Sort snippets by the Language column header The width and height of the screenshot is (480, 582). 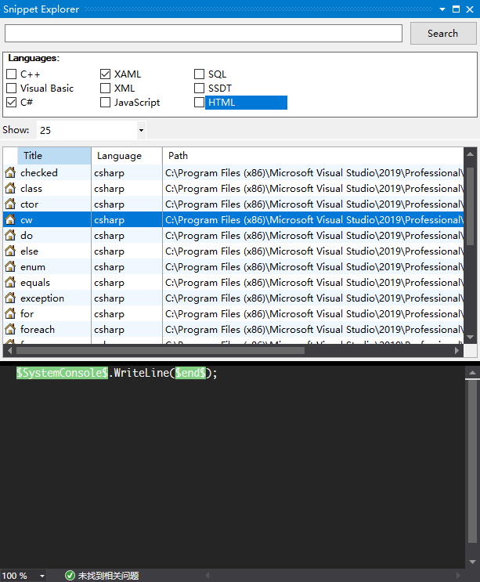[119, 156]
